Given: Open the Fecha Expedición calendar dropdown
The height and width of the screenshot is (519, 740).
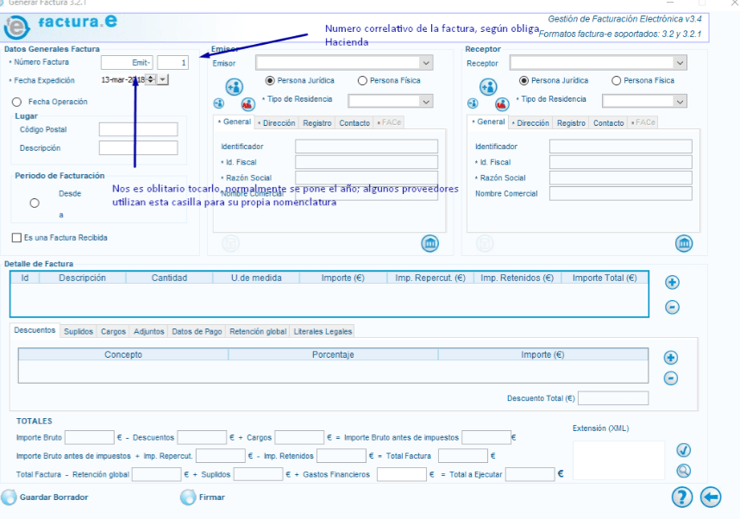Looking at the screenshot, I should point(162,79).
